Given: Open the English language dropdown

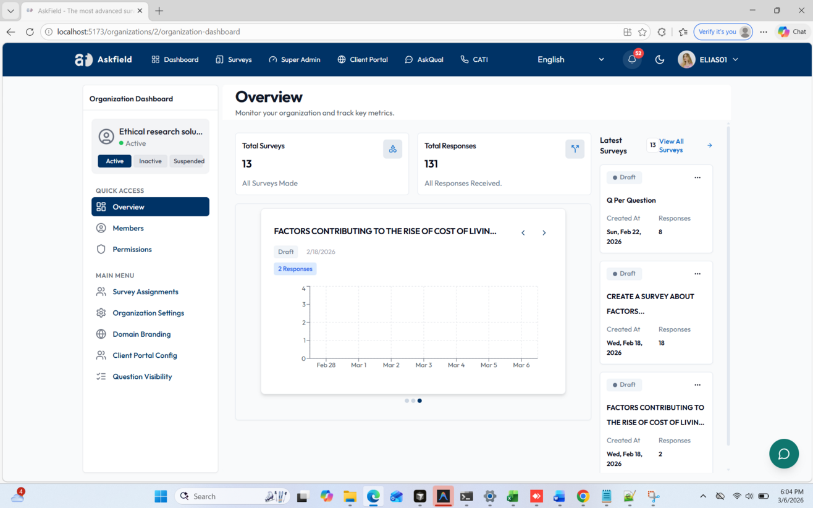Looking at the screenshot, I should coord(568,59).
